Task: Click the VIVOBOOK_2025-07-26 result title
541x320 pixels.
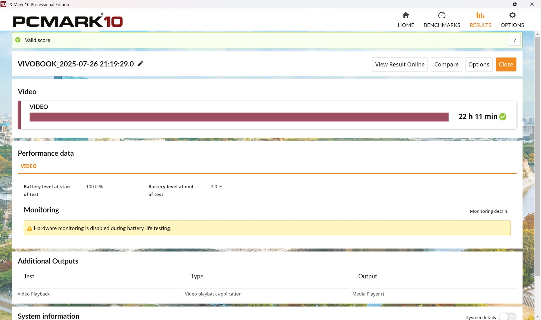Action: click(76, 64)
